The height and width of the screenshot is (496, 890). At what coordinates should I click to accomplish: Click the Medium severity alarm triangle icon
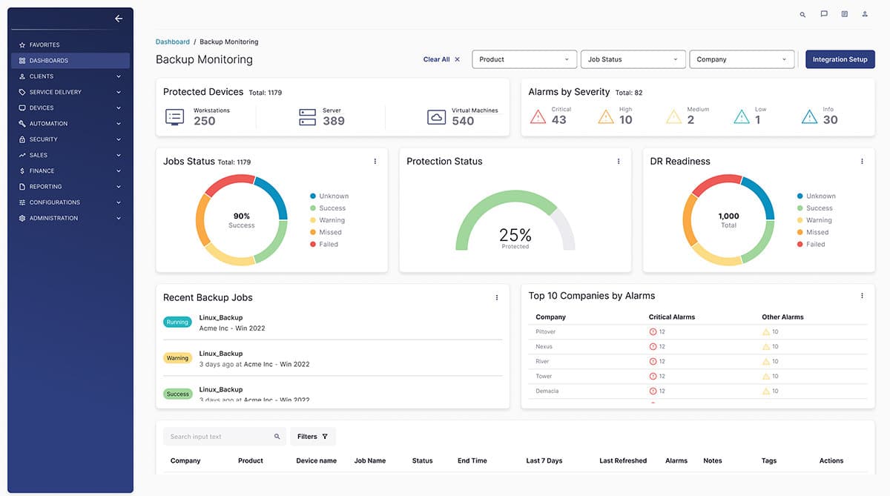673,116
